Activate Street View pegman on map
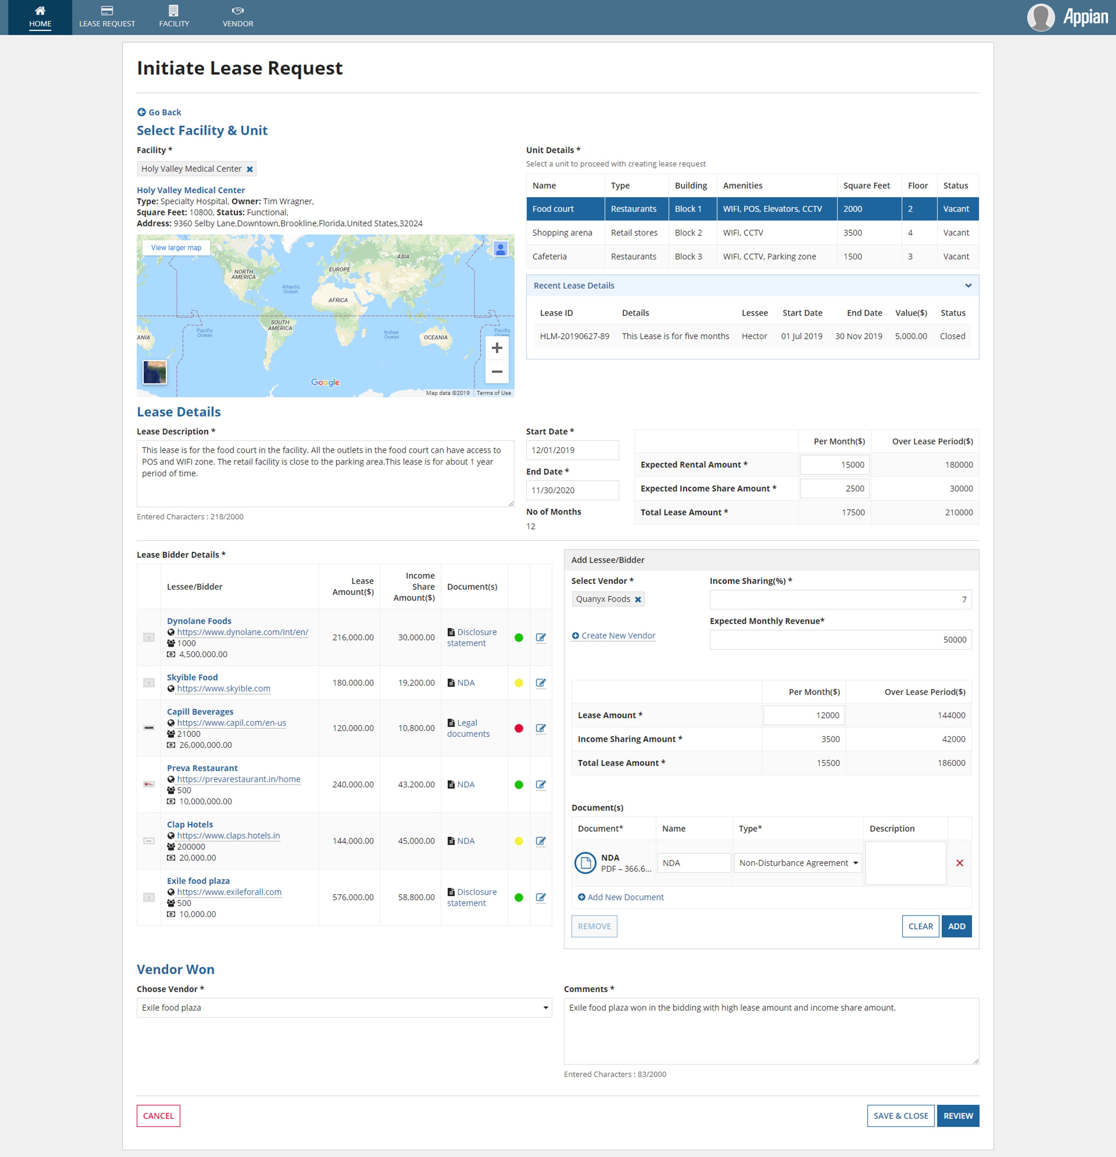Viewport: 1116px width, 1157px height. coord(500,249)
